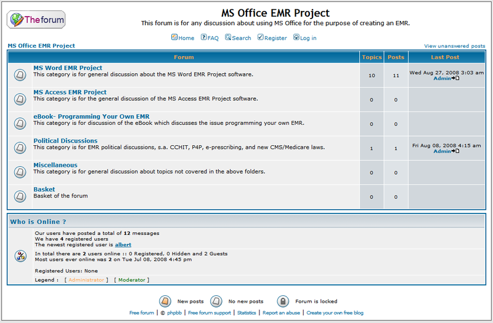The image size is (493, 323).
Task: Click the Administrator legend link
Action: (x=86, y=280)
